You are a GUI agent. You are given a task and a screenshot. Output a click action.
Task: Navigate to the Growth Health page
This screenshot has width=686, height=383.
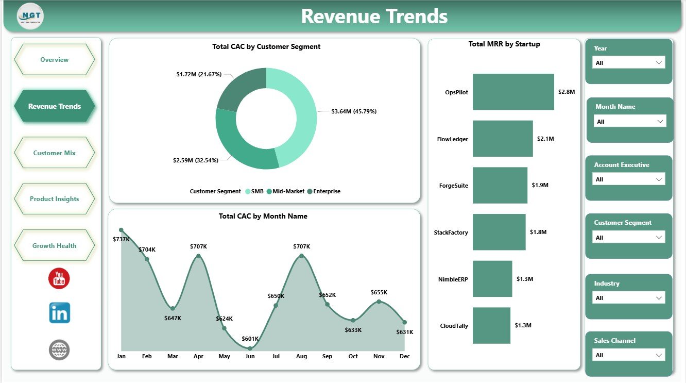coord(55,245)
